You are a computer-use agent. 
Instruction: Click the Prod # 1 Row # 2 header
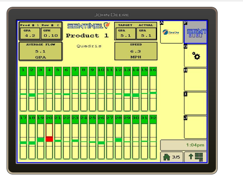click(40, 25)
